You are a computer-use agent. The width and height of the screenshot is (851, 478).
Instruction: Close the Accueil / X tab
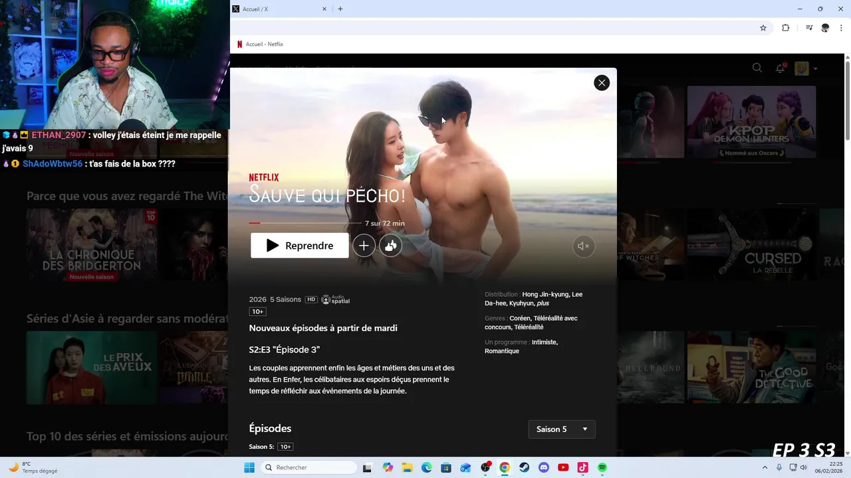324,9
